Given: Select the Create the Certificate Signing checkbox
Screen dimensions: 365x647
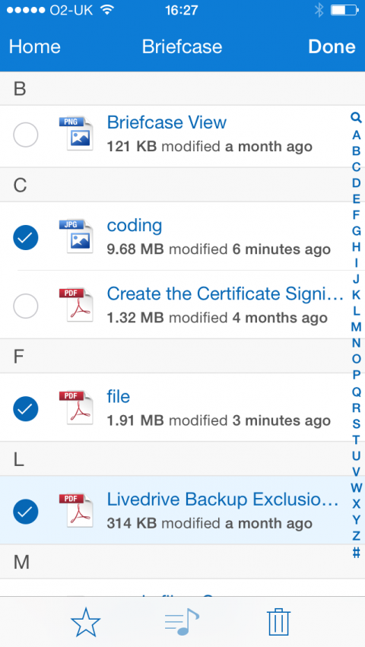Looking at the screenshot, I should click(26, 306).
